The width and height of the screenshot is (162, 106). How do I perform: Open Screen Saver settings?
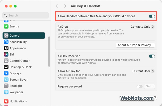coord(24,80)
